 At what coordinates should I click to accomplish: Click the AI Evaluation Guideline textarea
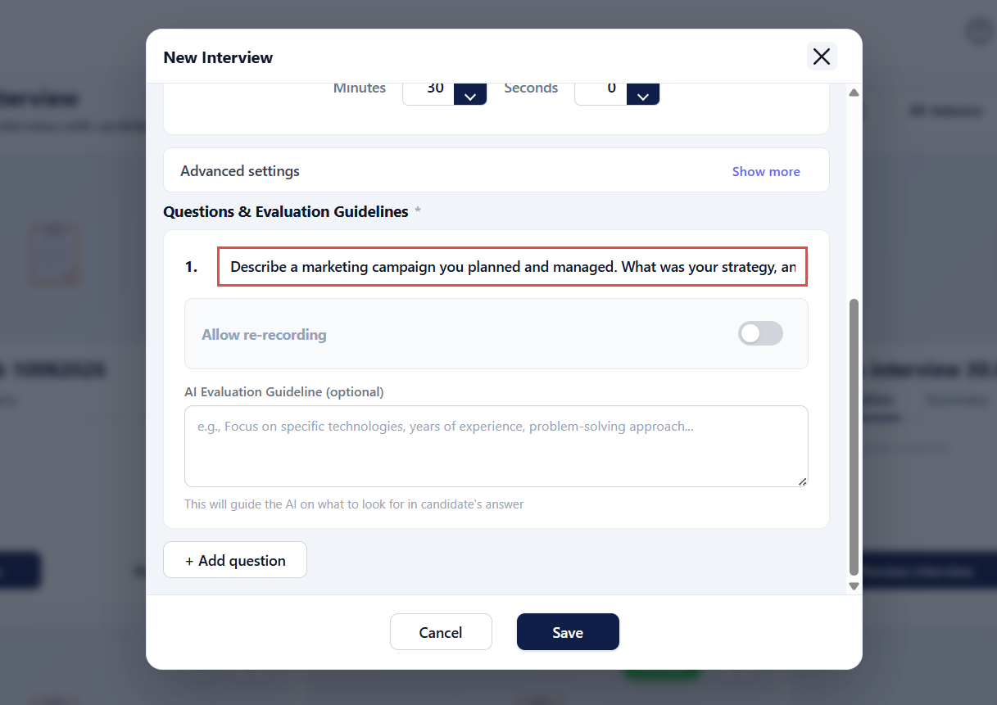click(x=496, y=446)
